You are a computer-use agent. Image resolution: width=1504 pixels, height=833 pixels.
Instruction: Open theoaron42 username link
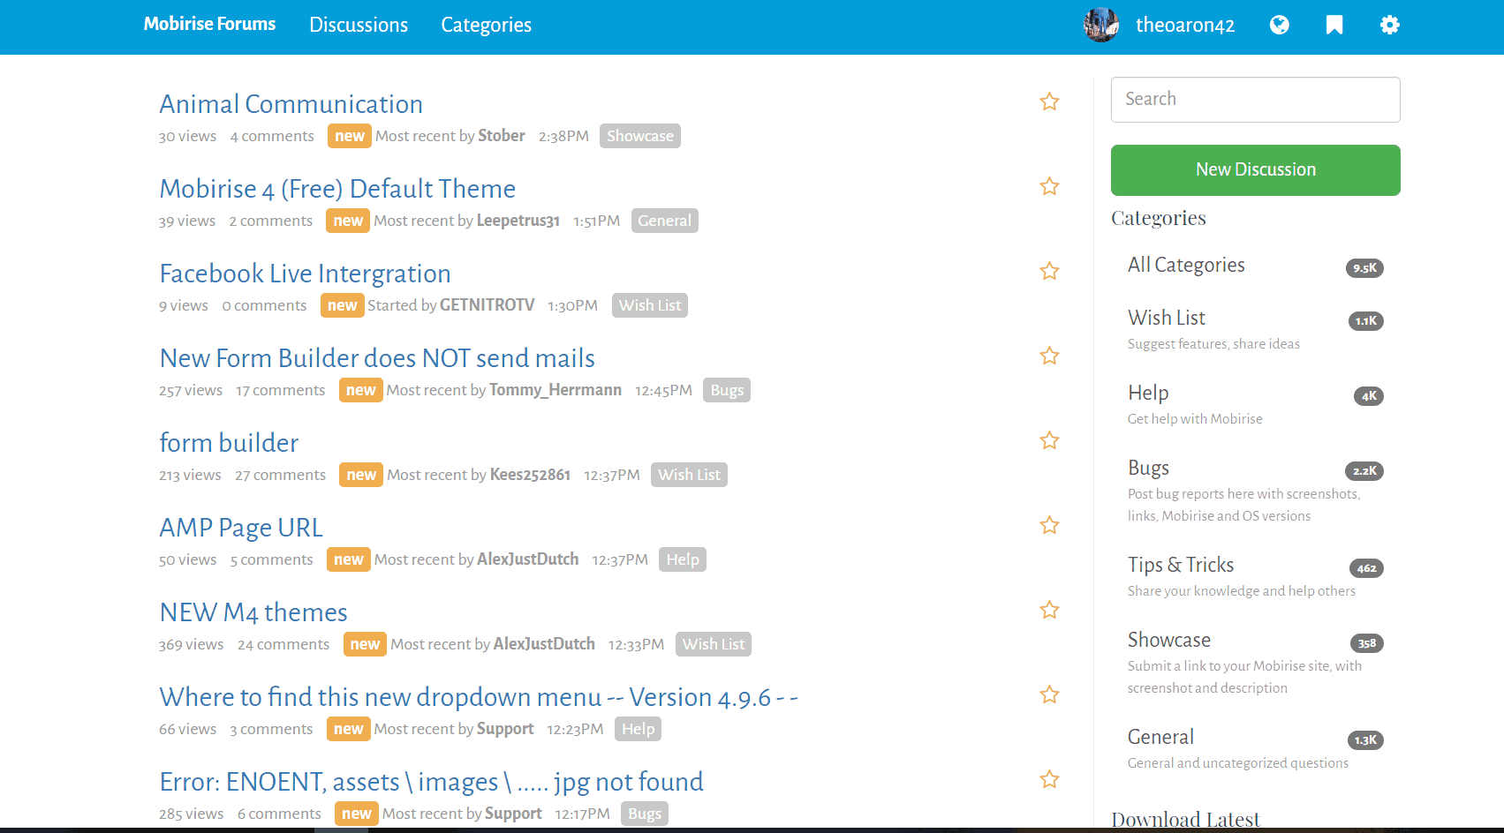[x=1185, y=25]
